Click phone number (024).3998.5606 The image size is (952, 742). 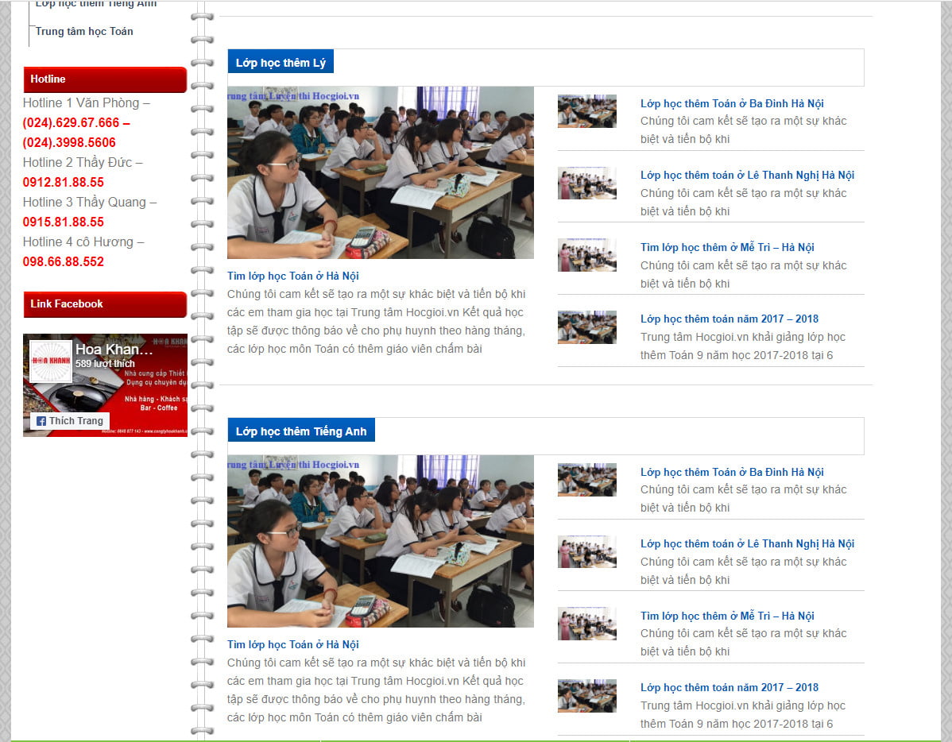click(x=69, y=143)
